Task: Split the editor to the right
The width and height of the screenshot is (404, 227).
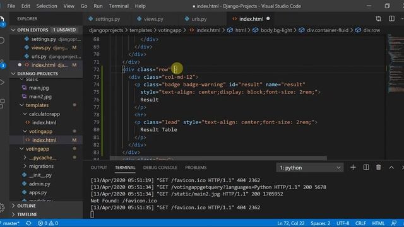Action: click(x=391, y=18)
